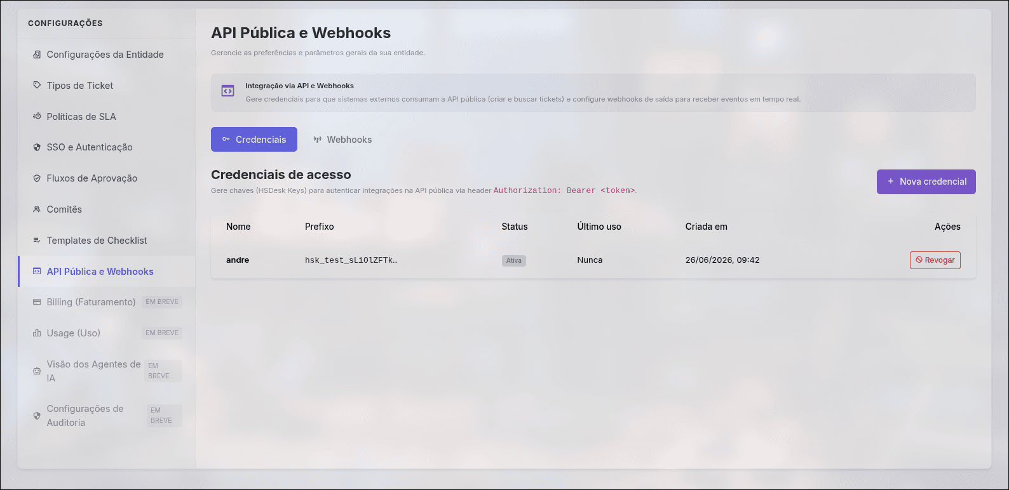
Task: Click the Status column header
Action: 515,227
